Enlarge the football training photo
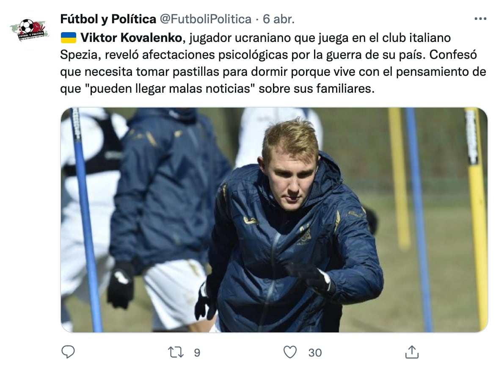Screen dimensions: 496x365 point(274,220)
